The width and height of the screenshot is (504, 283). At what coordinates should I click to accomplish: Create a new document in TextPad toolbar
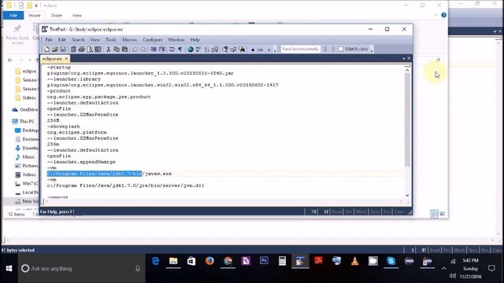(x=46, y=49)
